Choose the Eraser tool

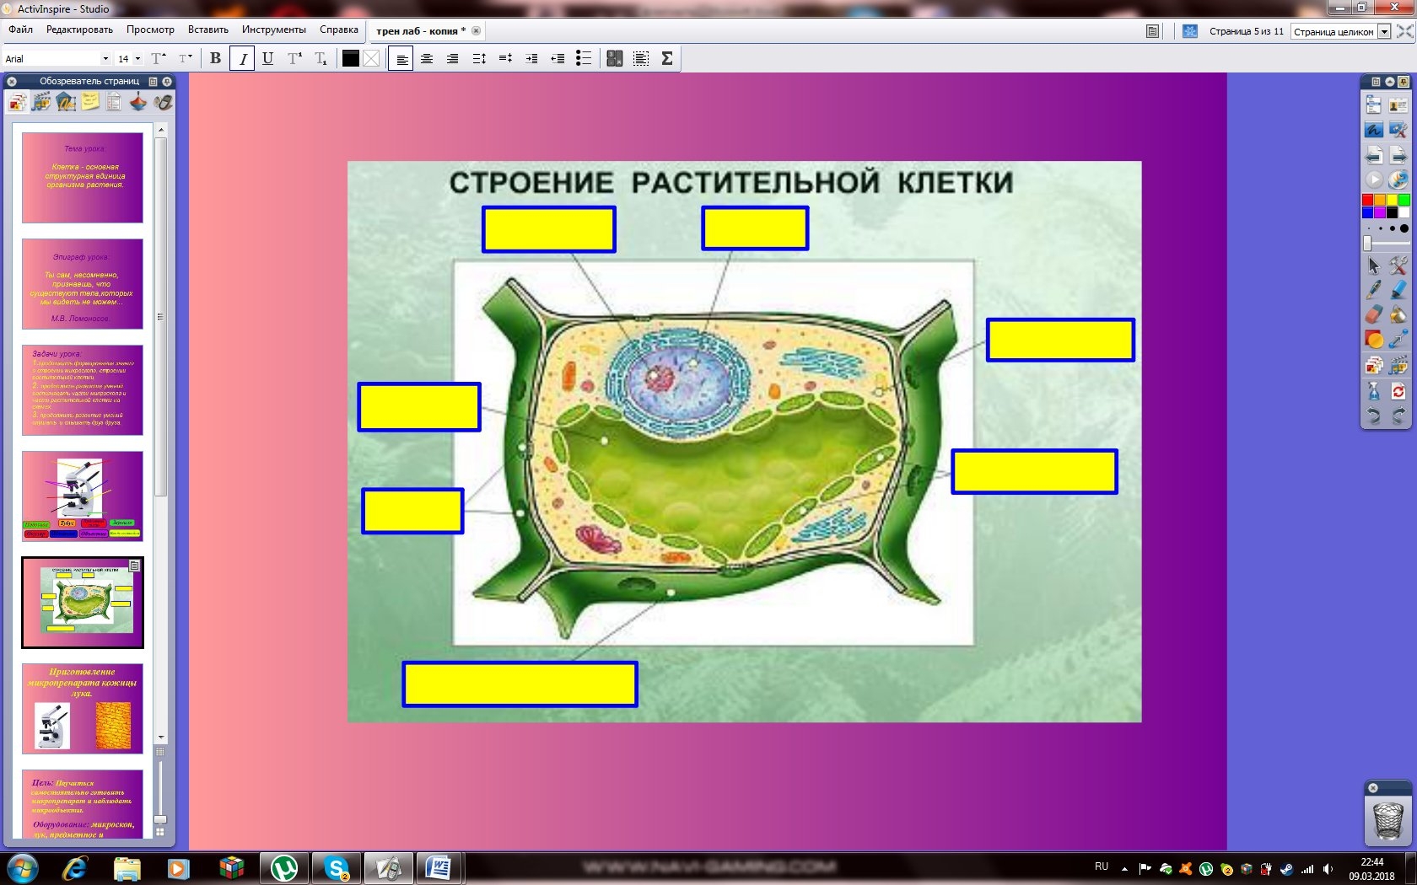[1373, 314]
